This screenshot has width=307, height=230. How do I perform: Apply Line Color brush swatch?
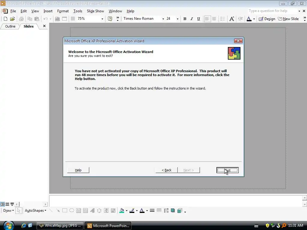[x=132, y=211]
